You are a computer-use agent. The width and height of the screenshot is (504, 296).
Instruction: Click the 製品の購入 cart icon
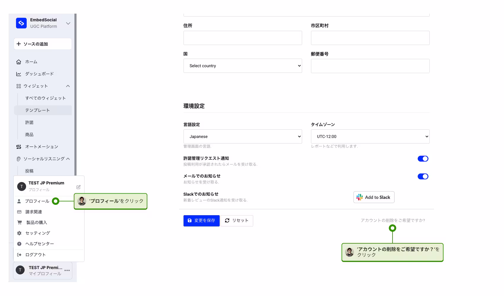coord(20,223)
